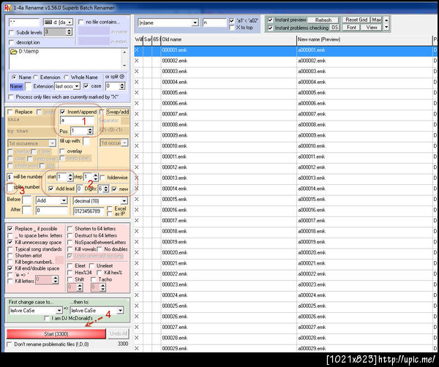439x367 pixels.
Task: Toggle the 'a1' < 'a02' checkbox
Action: [232, 20]
